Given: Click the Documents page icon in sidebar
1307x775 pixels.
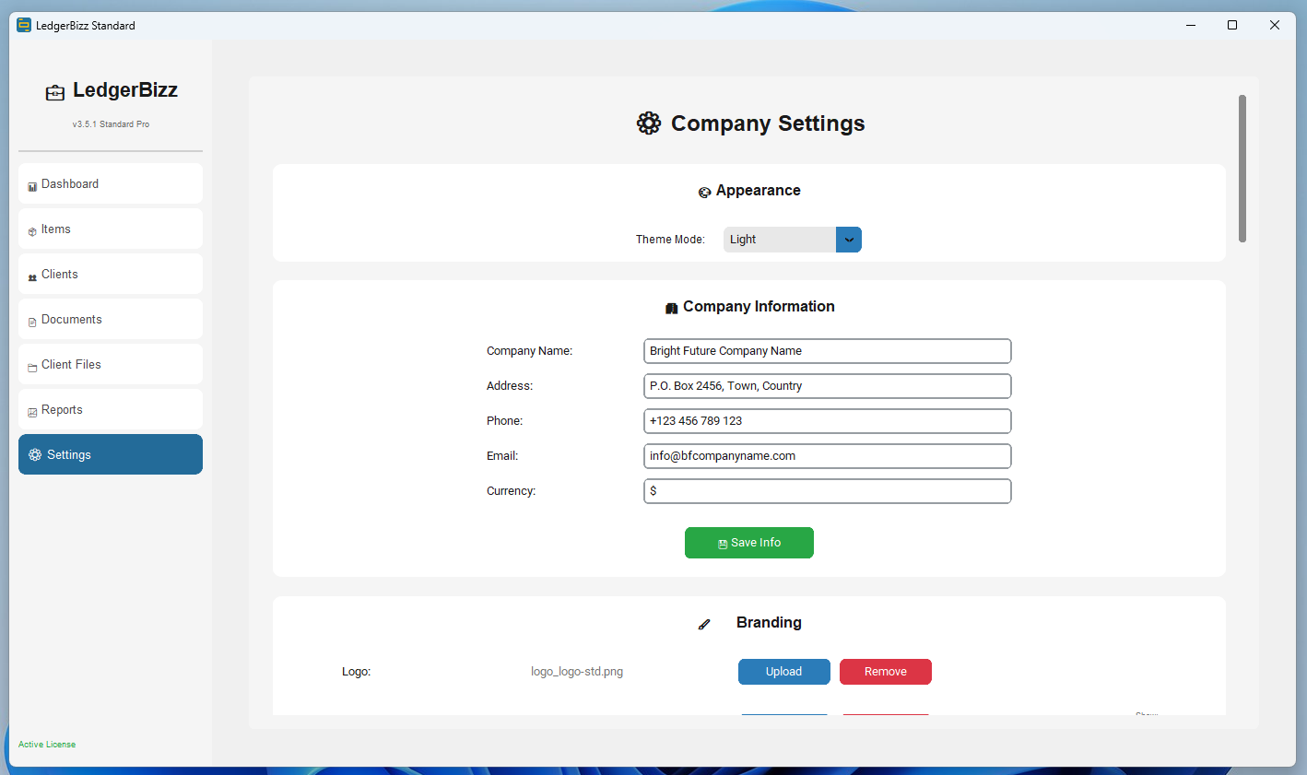Looking at the screenshot, I should (32, 322).
